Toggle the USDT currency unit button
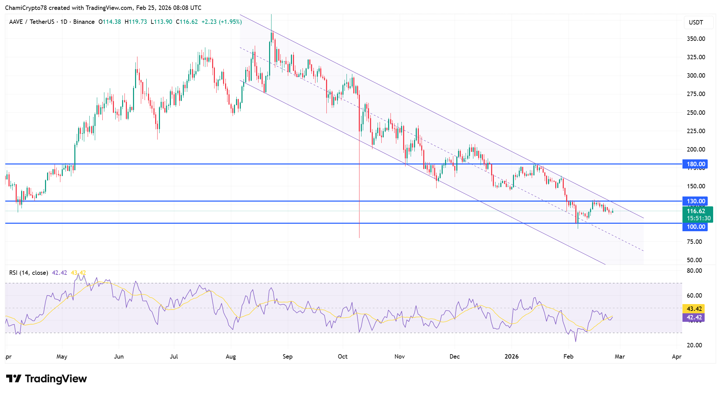This screenshot has height=394, width=721. coord(698,22)
